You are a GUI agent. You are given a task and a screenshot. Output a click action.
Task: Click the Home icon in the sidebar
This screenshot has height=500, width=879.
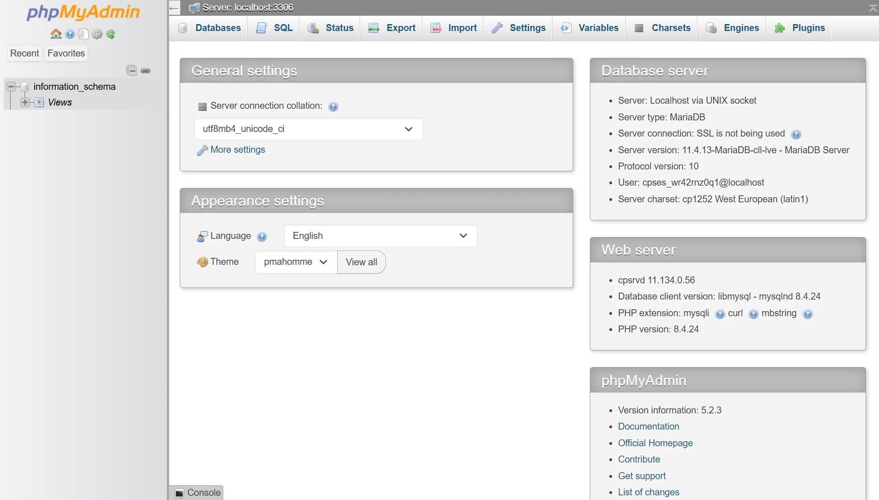56,34
